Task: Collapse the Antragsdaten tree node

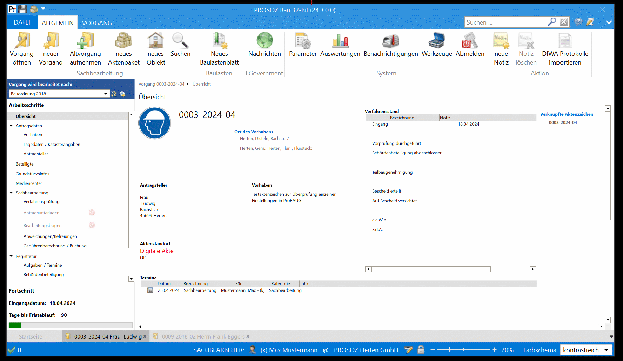Action: (11, 126)
